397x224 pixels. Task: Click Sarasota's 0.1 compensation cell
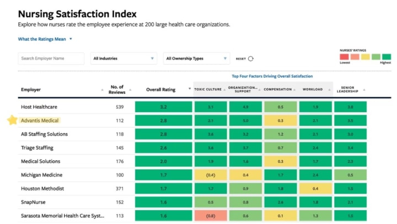click(x=281, y=216)
